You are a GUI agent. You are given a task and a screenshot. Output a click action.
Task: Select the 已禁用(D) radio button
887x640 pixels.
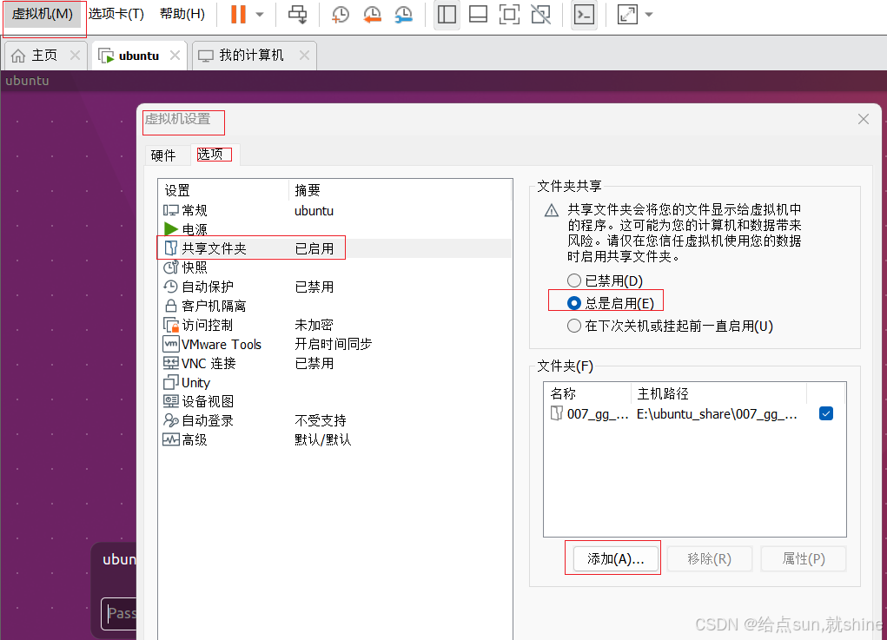pos(574,280)
